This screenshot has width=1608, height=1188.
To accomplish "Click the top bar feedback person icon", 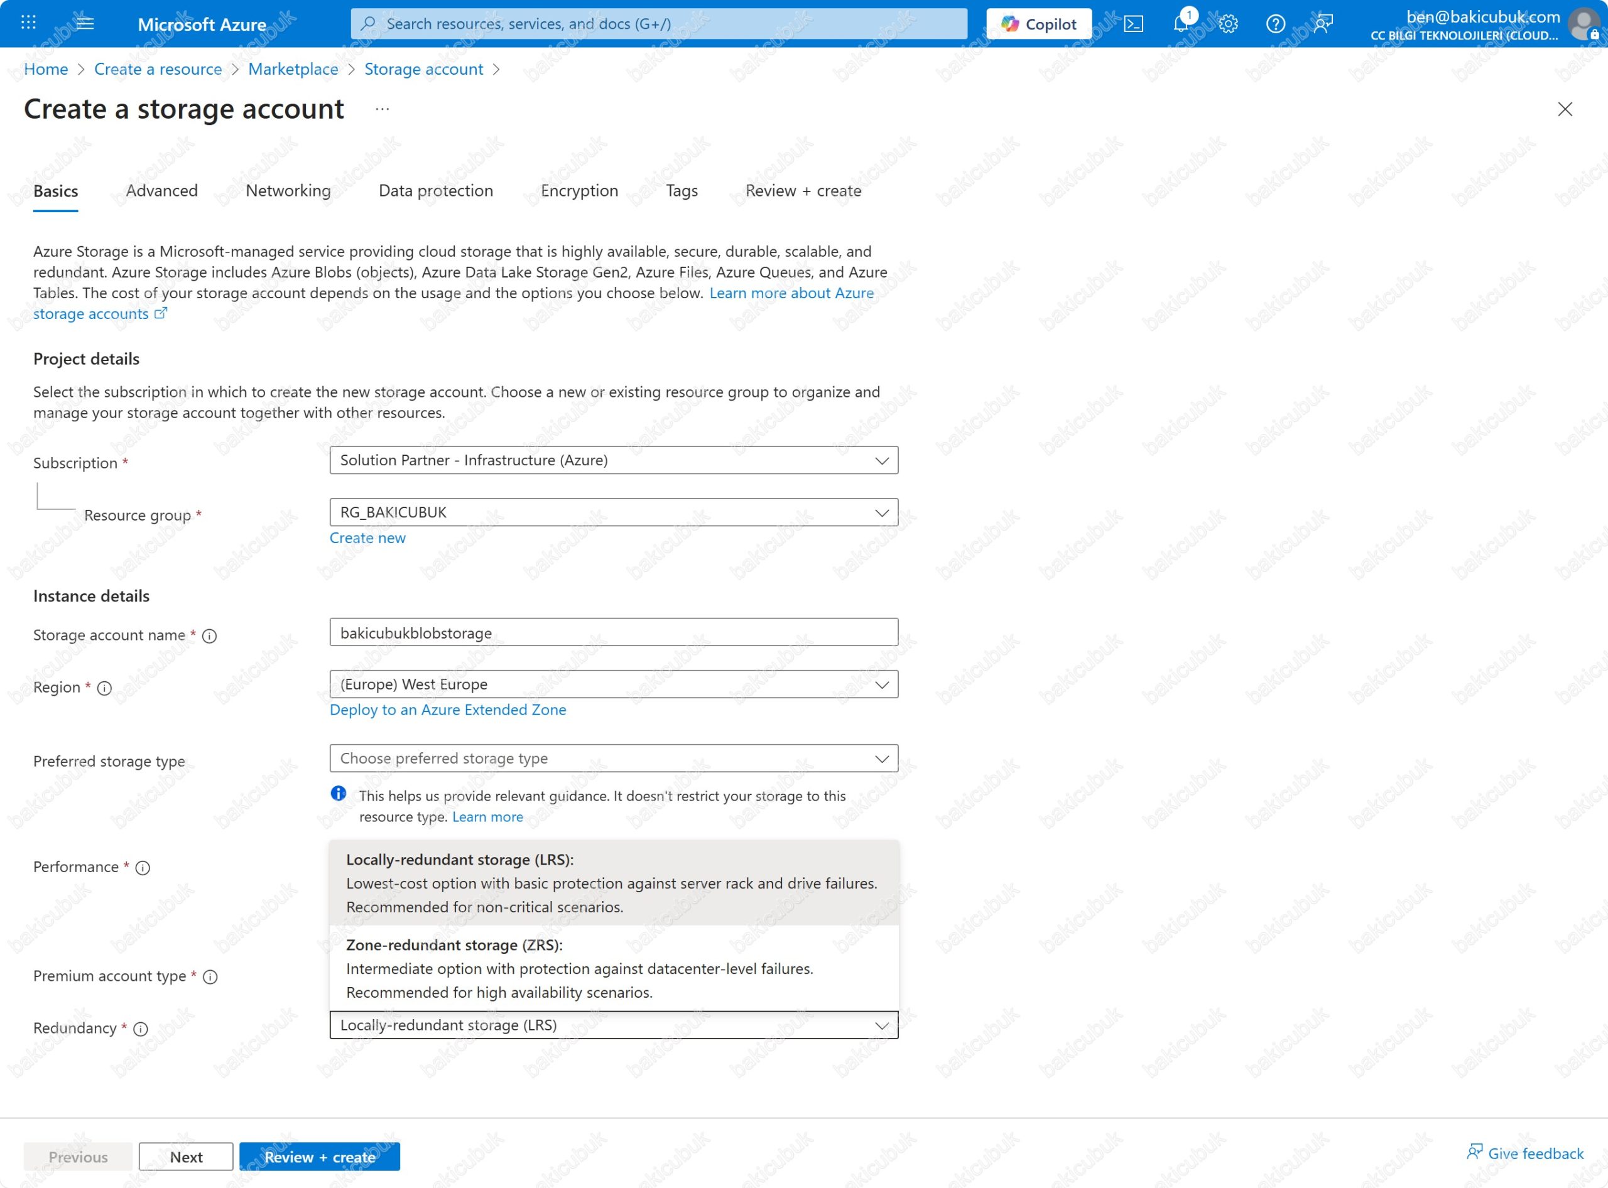I will (1323, 24).
